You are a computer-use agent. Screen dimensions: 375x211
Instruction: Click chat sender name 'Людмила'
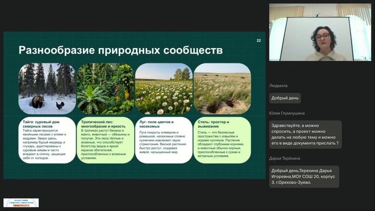point(278,86)
